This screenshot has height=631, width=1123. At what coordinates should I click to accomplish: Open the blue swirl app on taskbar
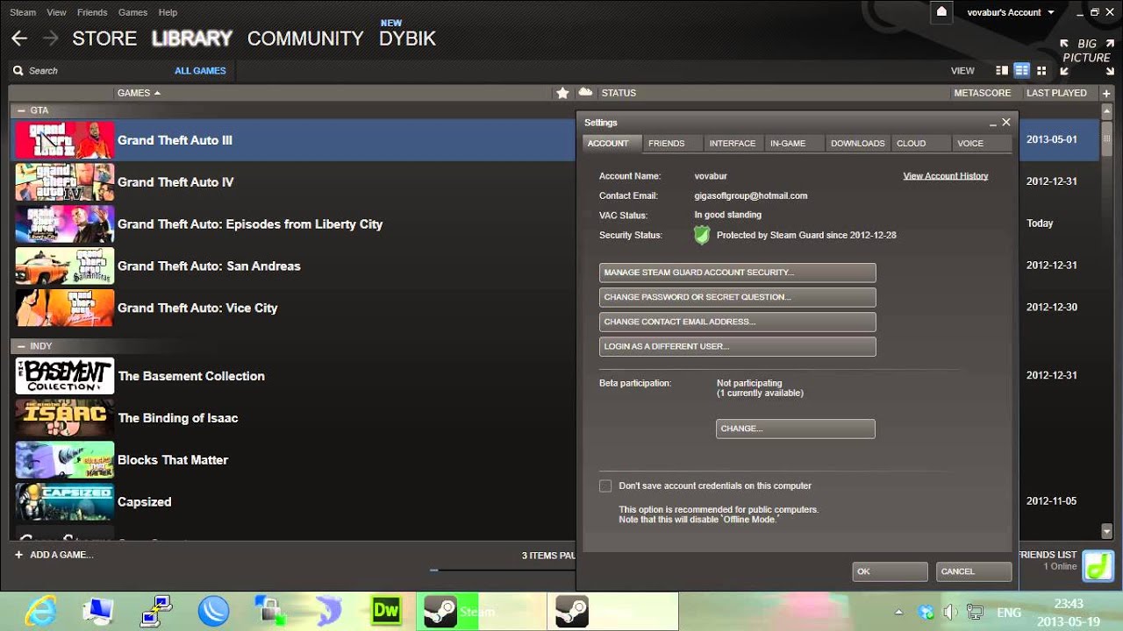tap(213, 611)
